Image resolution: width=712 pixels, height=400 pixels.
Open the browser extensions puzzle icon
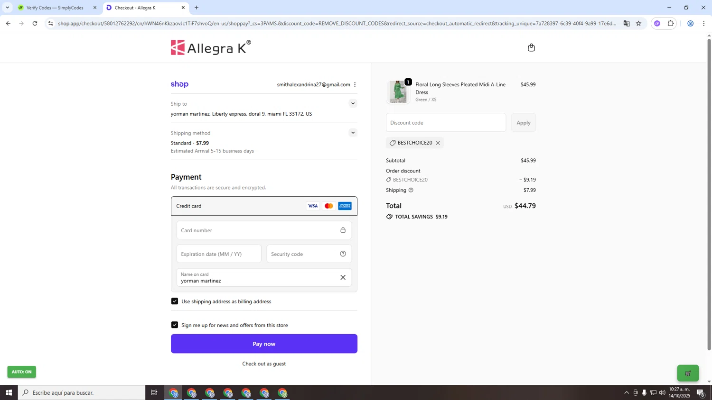point(671,24)
